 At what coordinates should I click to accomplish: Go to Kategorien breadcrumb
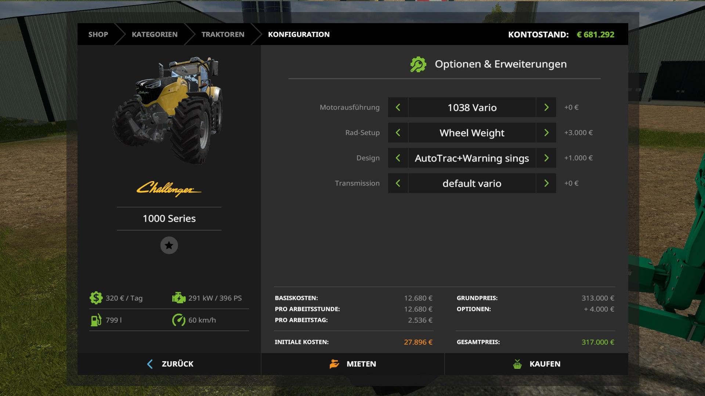tap(155, 34)
